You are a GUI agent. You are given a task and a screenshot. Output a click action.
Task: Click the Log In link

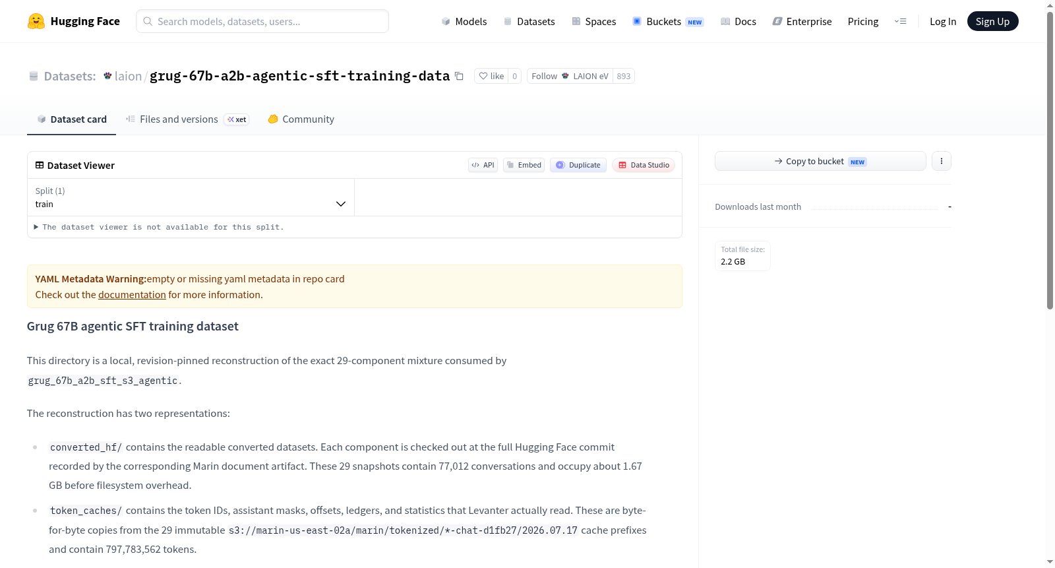(x=943, y=21)
